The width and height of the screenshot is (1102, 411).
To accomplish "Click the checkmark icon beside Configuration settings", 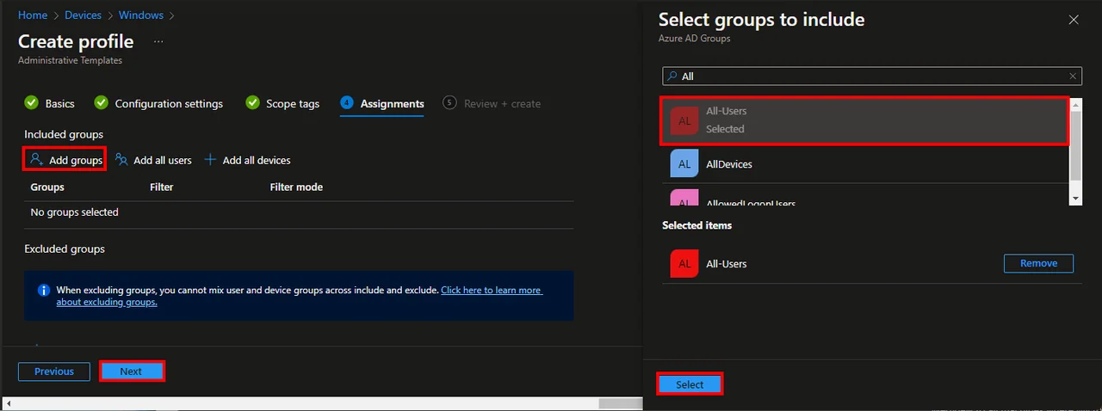I will point(101,102).
